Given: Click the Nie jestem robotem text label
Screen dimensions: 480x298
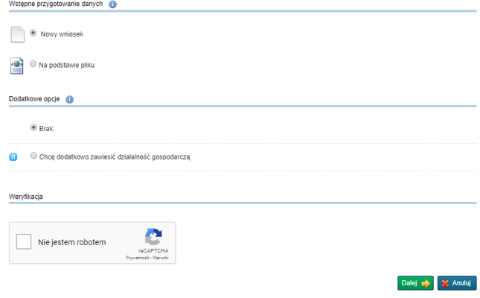Looking at the screenshot, I should (x=72, y=242).
